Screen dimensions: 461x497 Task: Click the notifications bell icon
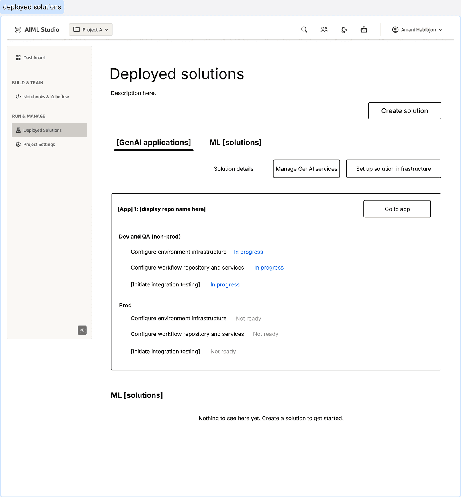(x=344, y=30)
